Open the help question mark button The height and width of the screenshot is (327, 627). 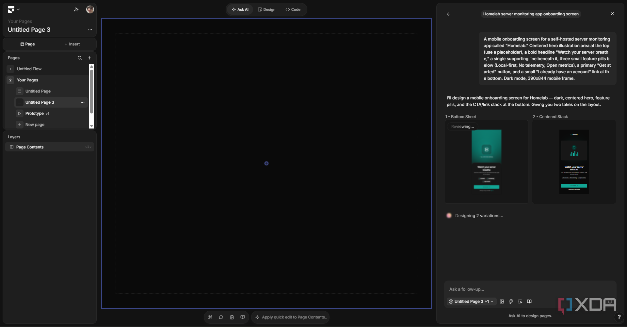619,317
